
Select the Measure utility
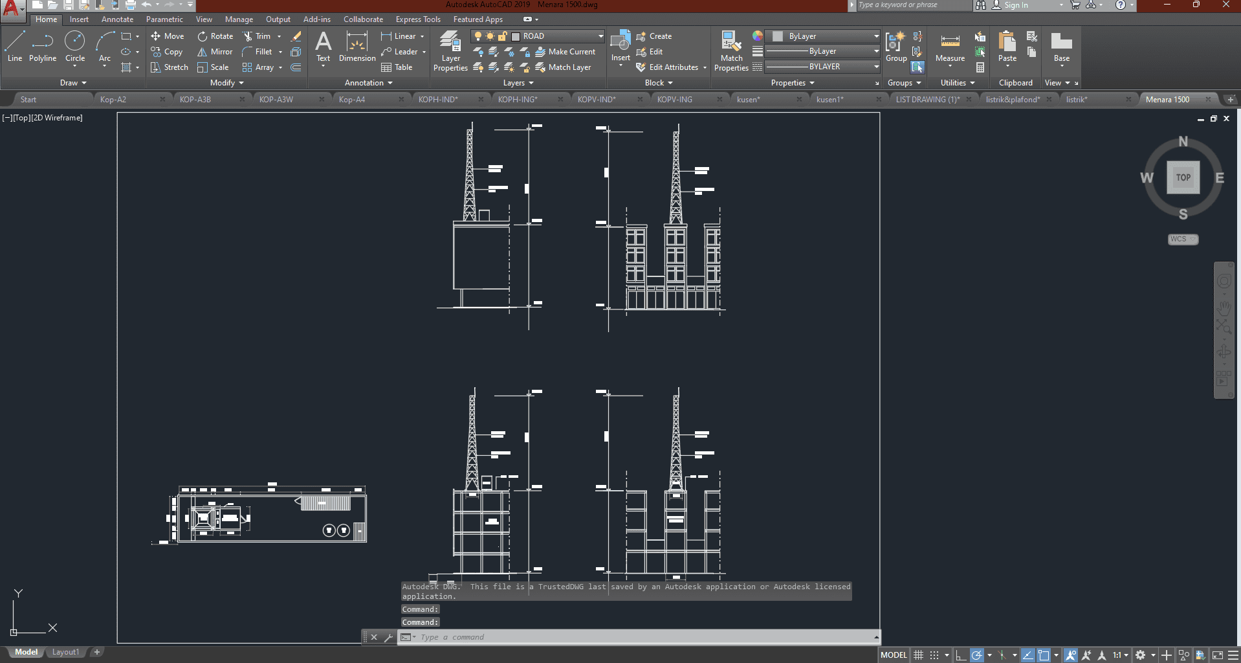pyautogui.click(x=950, y=47)
